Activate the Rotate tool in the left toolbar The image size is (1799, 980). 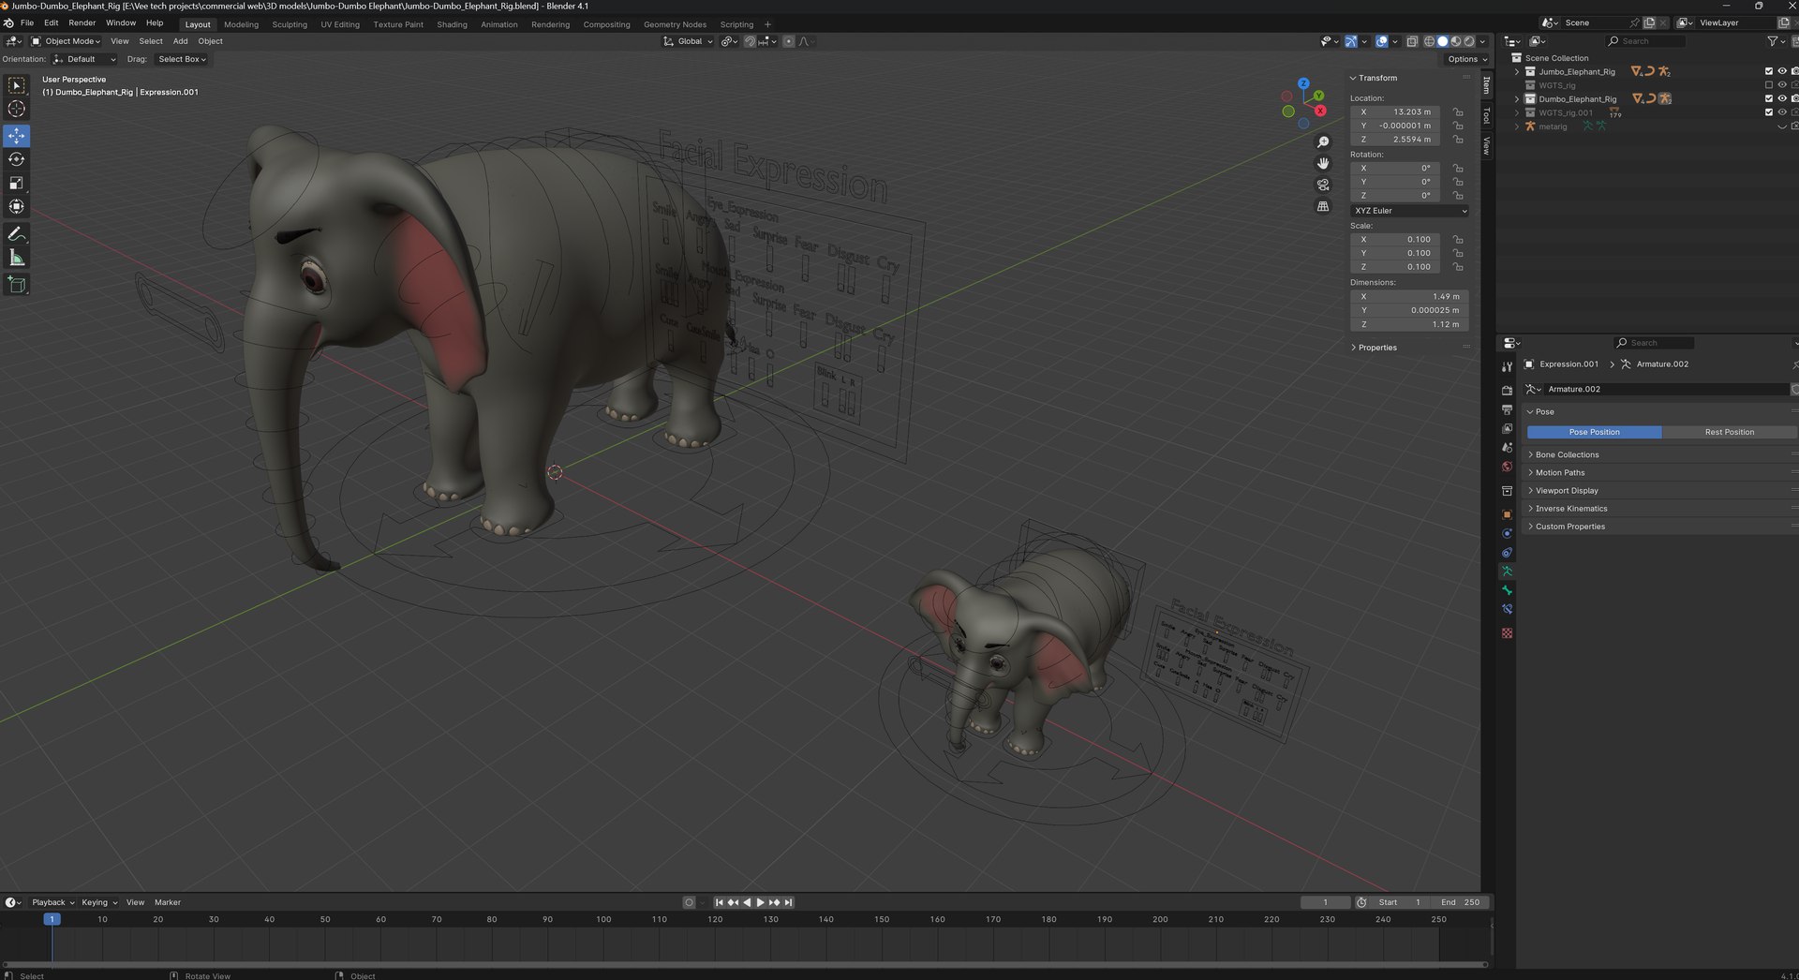(x=17, y=160)
